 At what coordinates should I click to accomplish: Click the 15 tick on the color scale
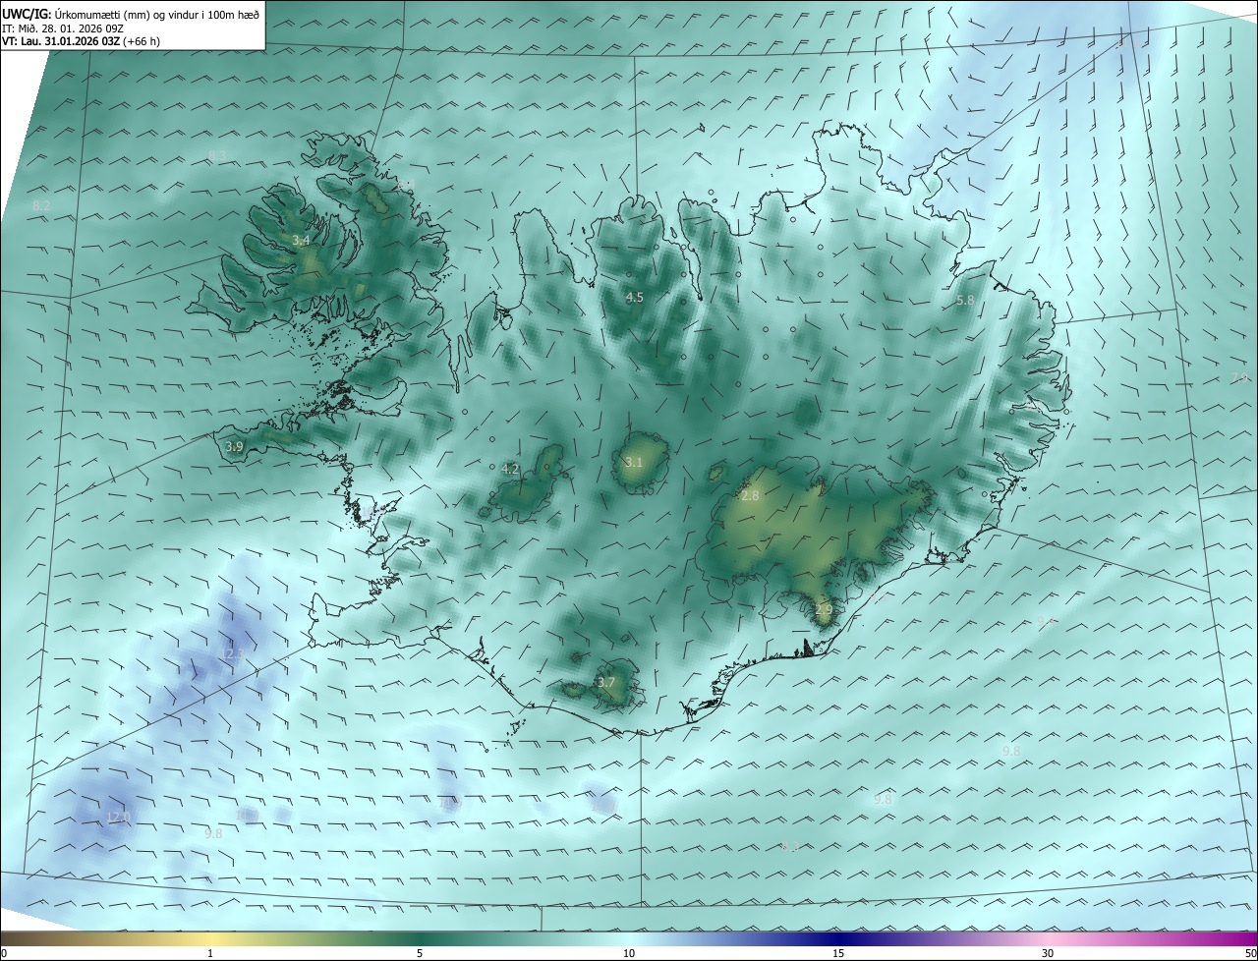(x=838, y=953)
